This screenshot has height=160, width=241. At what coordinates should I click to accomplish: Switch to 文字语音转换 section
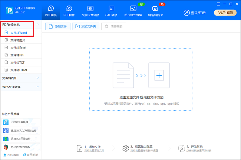click(90, 11)
